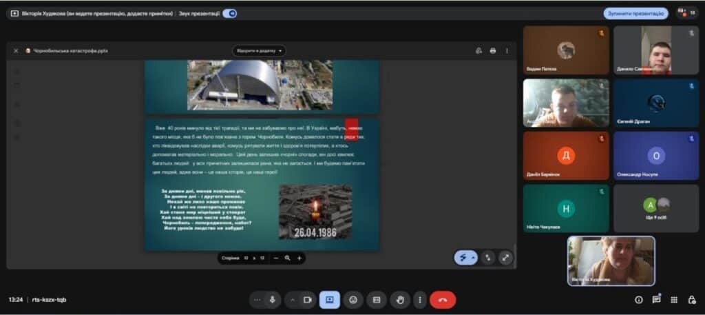The image size is (705, 315).
Task: Expand the 'Відкрити в додатку' dropdown
Action: click(x=259, y=50)
